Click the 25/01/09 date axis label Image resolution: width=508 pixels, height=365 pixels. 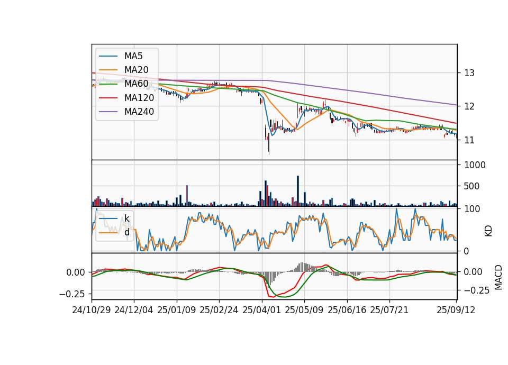tap(177, 310)
